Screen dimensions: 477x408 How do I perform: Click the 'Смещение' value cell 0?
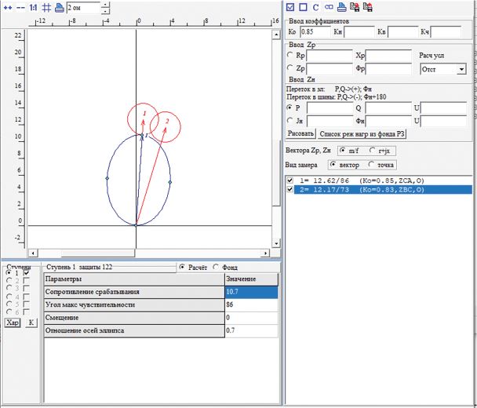[x=251, y=318]
